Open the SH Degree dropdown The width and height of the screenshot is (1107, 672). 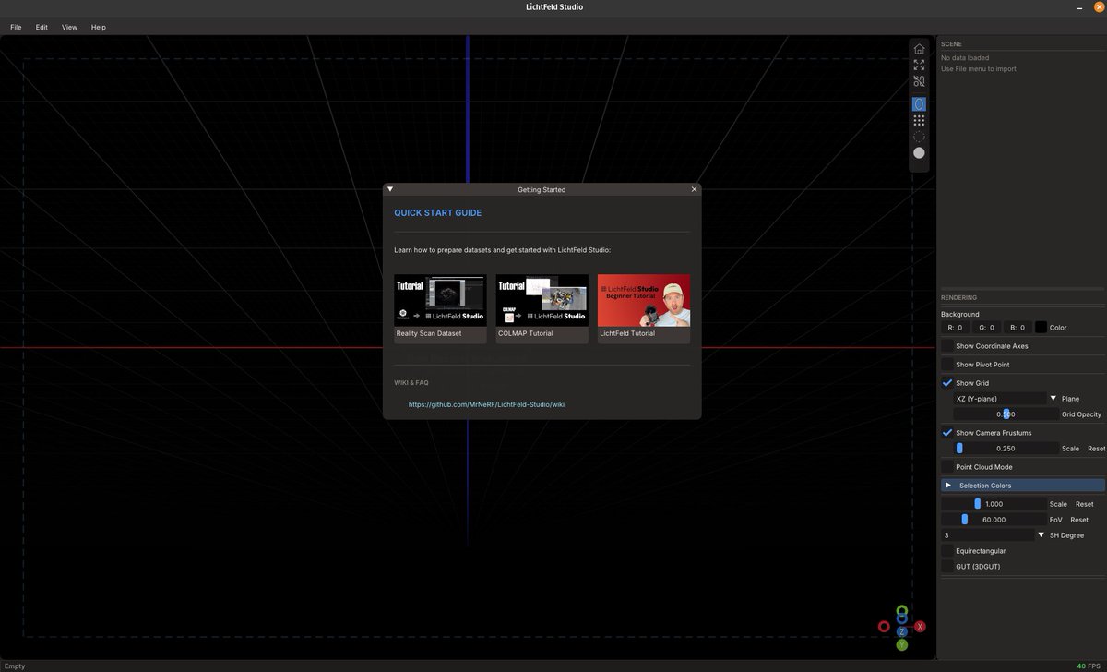(x=994, y=535)
